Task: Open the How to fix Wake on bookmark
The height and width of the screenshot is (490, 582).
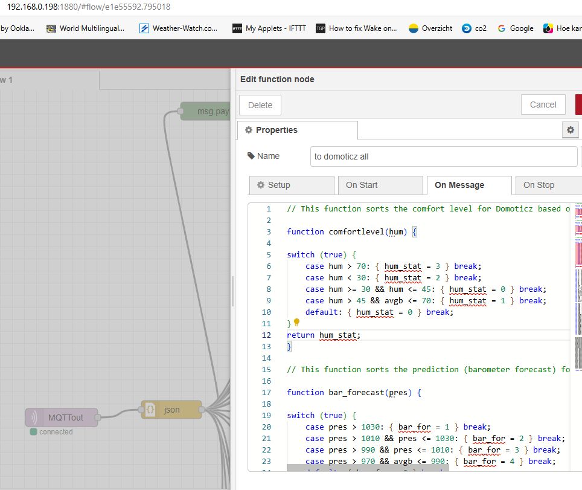Action: click(356, 28)
